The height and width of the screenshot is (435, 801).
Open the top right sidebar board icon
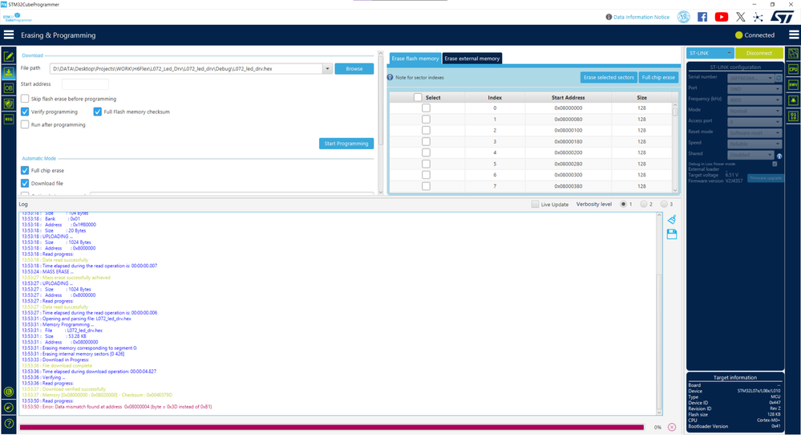pos(793,53)
